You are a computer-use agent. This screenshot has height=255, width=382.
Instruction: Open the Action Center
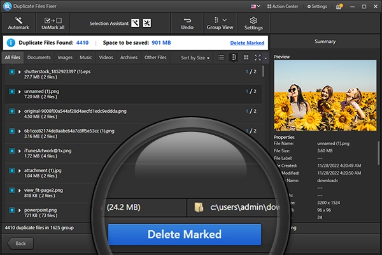283,6
